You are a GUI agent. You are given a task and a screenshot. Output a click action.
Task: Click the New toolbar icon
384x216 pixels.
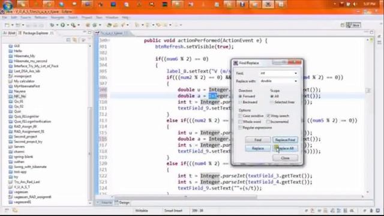[x=7, y=25]
